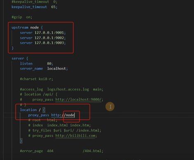Screen dimensions: 194x160
Task: Click the closing brace of upstream block
Action: [13, 48]
